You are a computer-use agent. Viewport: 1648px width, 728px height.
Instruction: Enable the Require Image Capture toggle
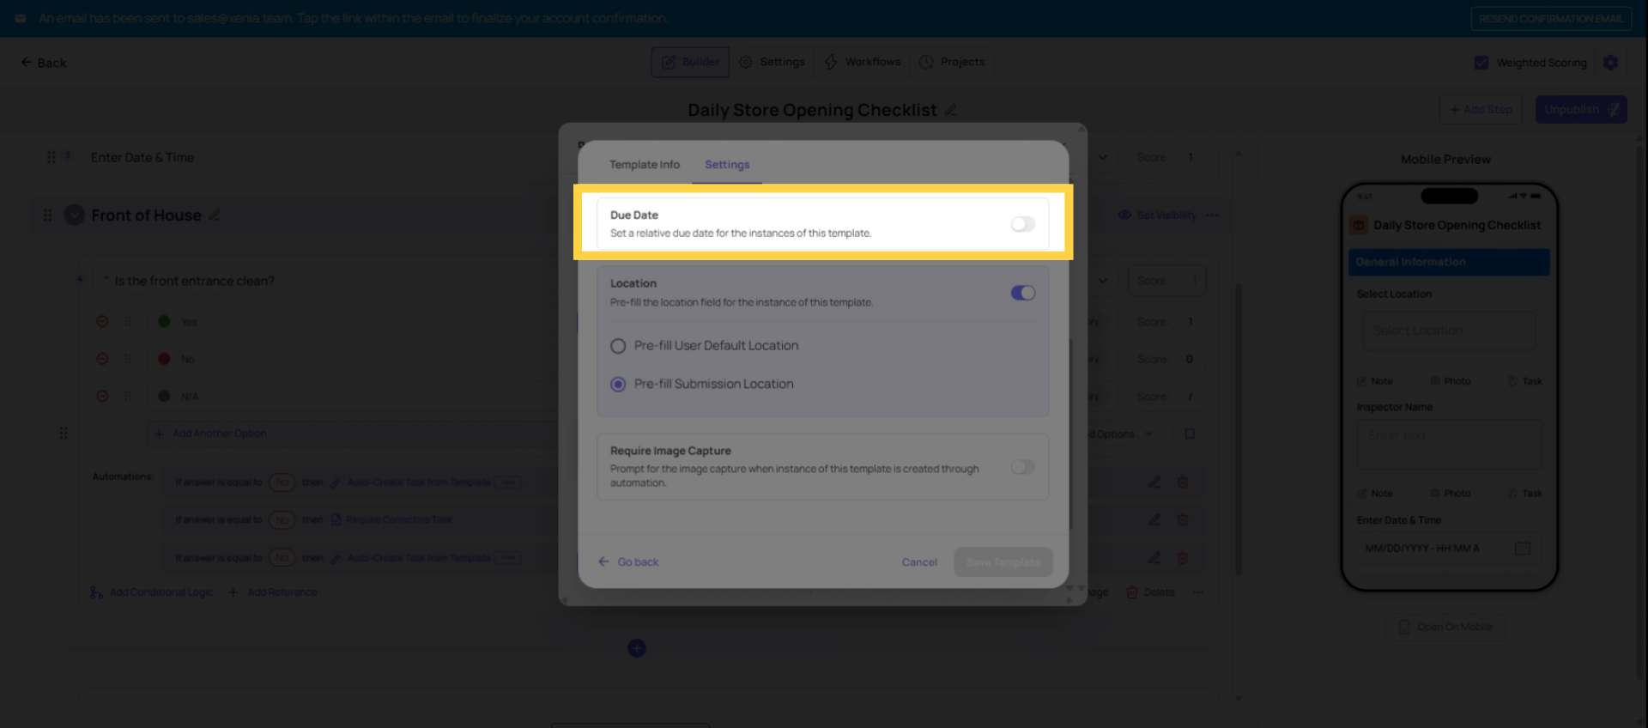coord(1022,467)
